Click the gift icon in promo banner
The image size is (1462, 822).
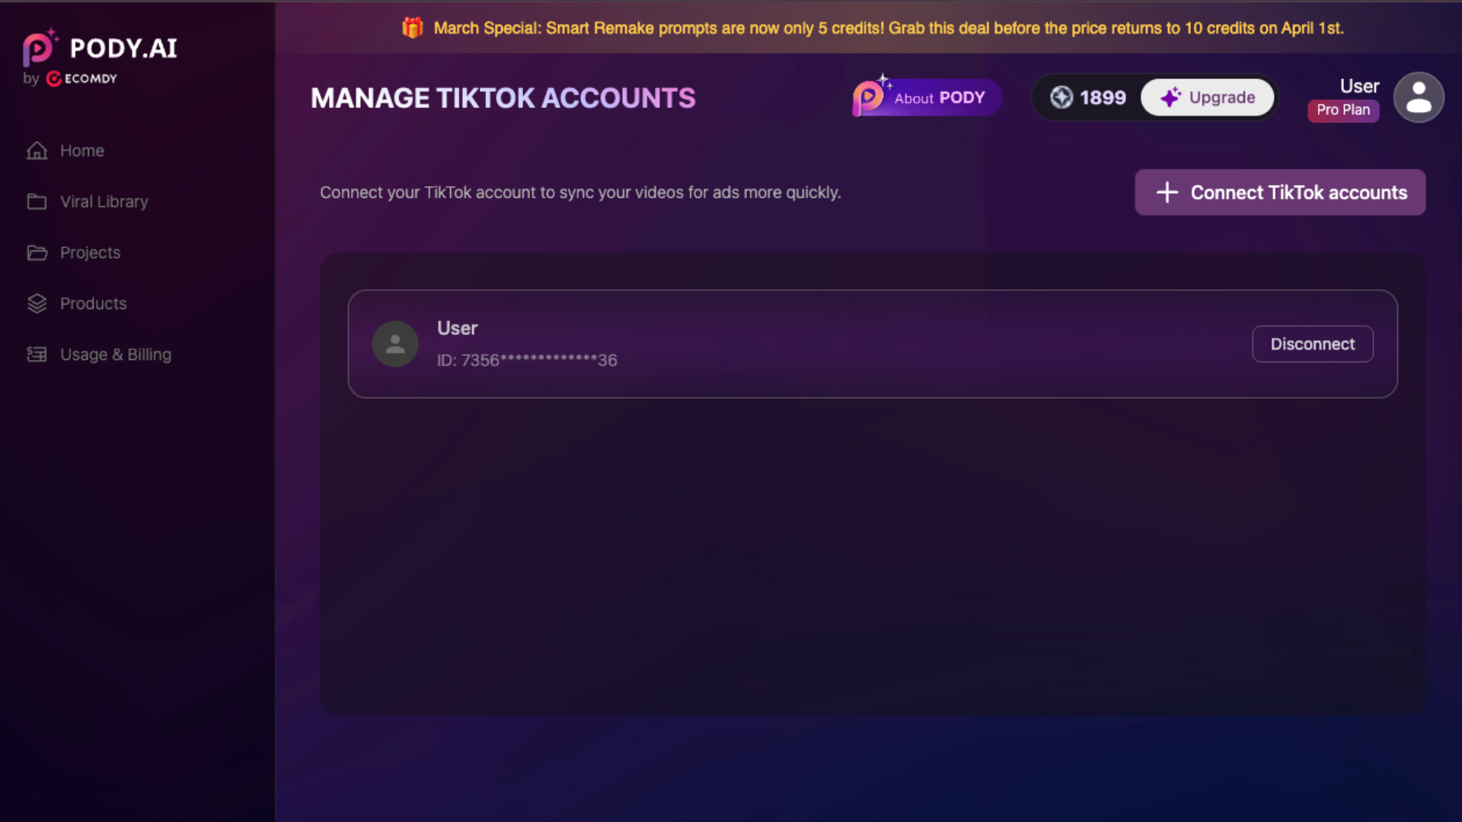pyautogui.click(x=413, y=28)
